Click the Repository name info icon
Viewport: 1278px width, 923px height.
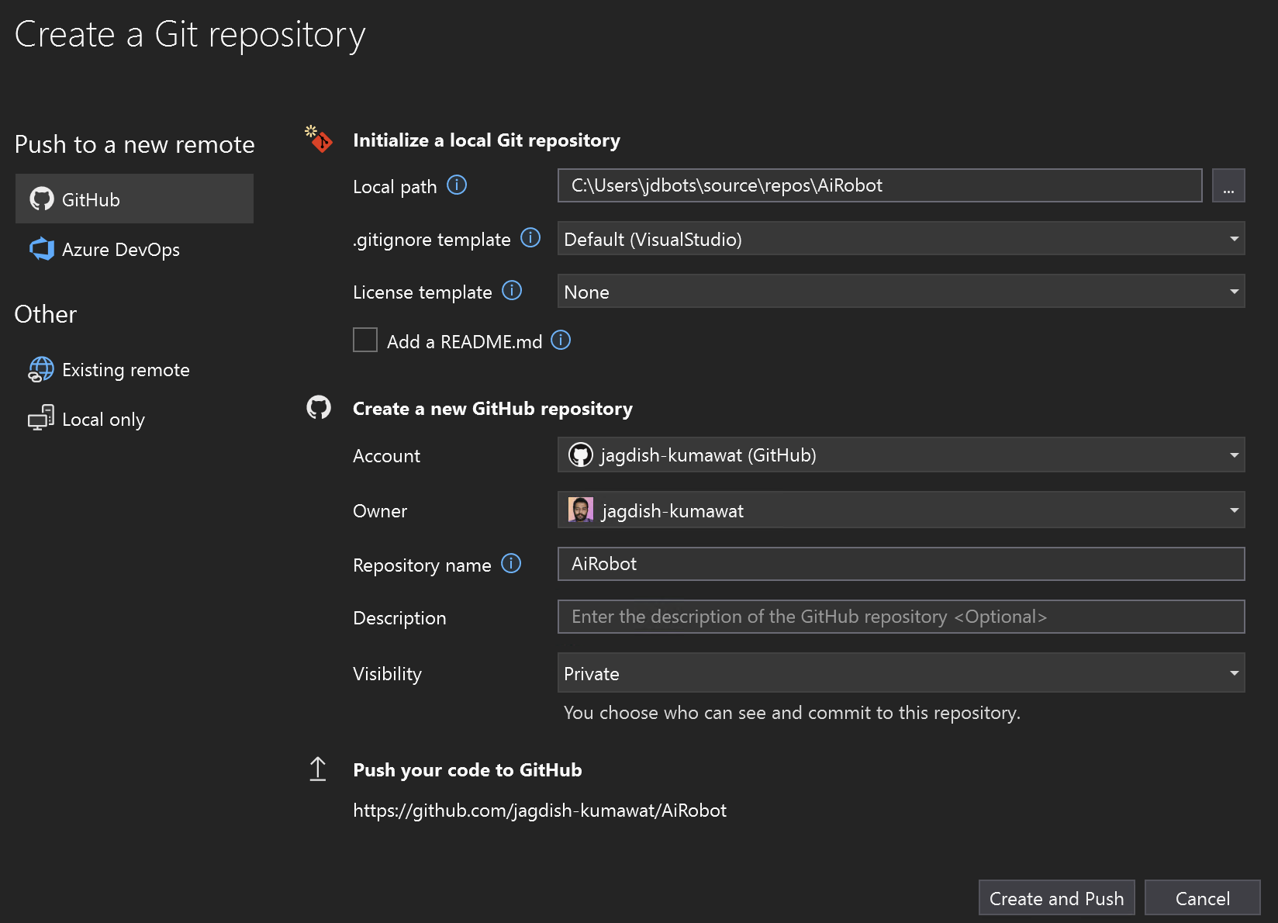click(x=511, y=564)
